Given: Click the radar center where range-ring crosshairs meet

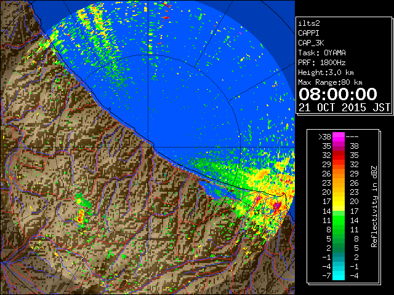Looking at the screenshot, I should coord(148,147).
